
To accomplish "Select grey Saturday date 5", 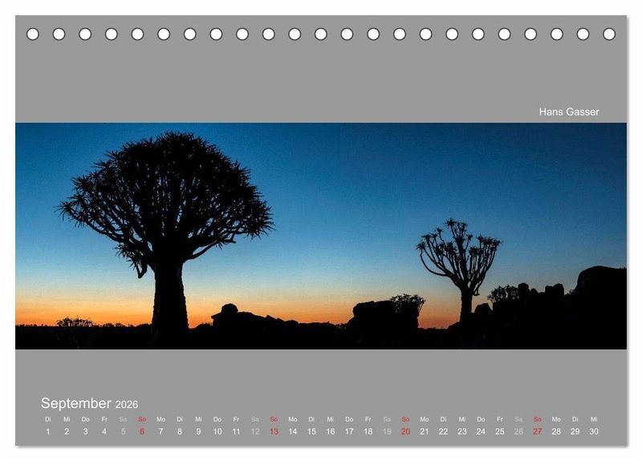I will 123,431.
